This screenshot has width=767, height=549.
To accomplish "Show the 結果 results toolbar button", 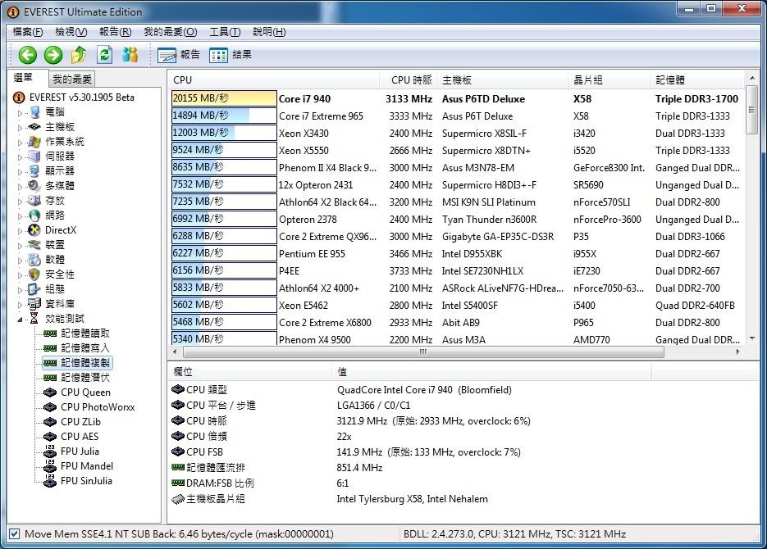I will click(x=231, y=55).
